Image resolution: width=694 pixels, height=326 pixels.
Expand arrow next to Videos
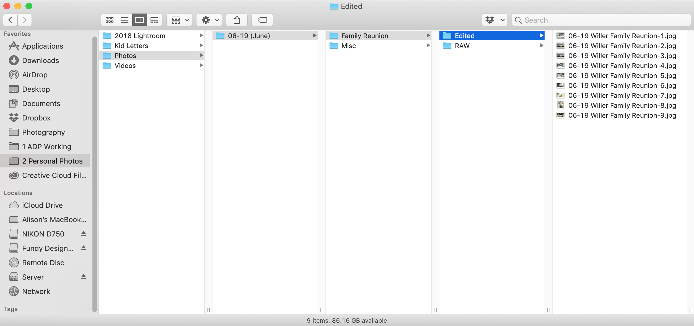point(201,65)
